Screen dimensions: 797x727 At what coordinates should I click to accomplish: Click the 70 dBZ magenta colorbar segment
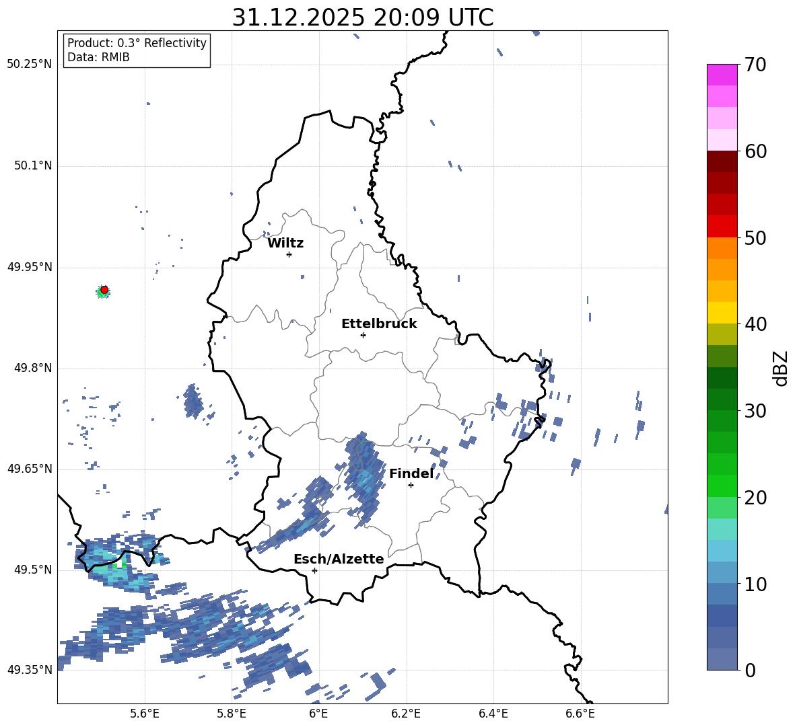tap(722, 75)
